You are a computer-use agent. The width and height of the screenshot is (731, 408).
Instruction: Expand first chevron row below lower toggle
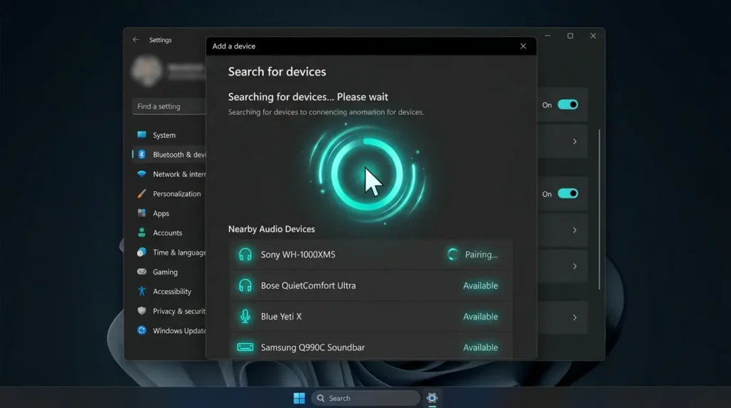point(575,230)
